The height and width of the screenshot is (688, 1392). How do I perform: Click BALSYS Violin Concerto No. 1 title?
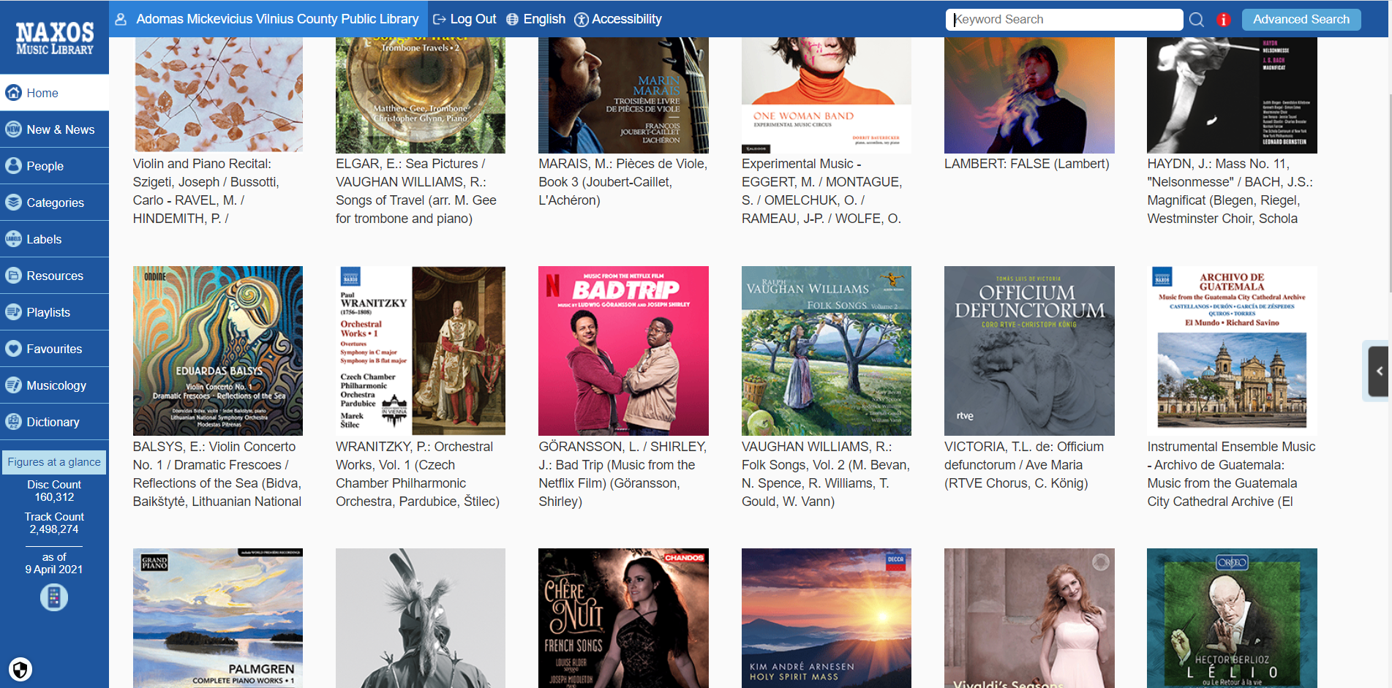(x=217, y=474)
